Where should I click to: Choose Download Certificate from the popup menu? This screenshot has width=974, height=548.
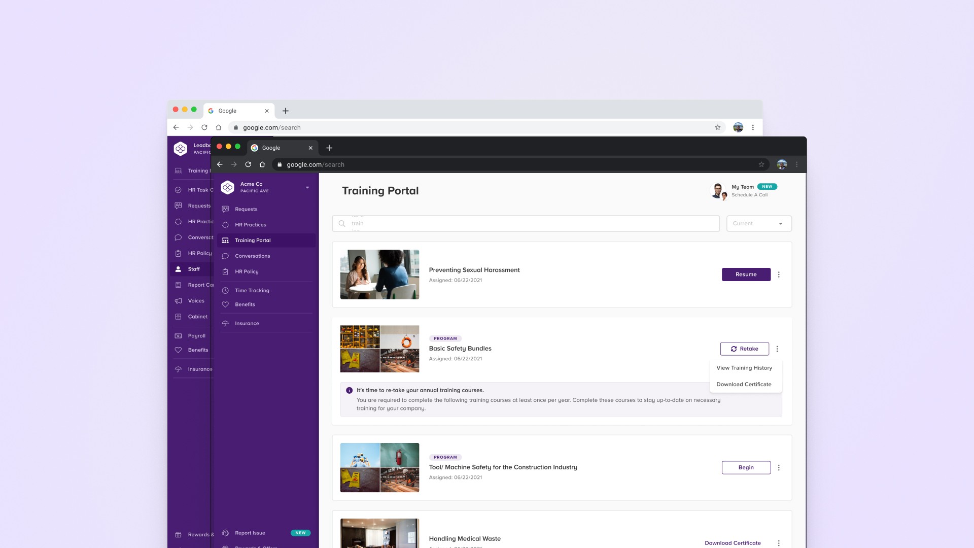[x=744, y=384]
